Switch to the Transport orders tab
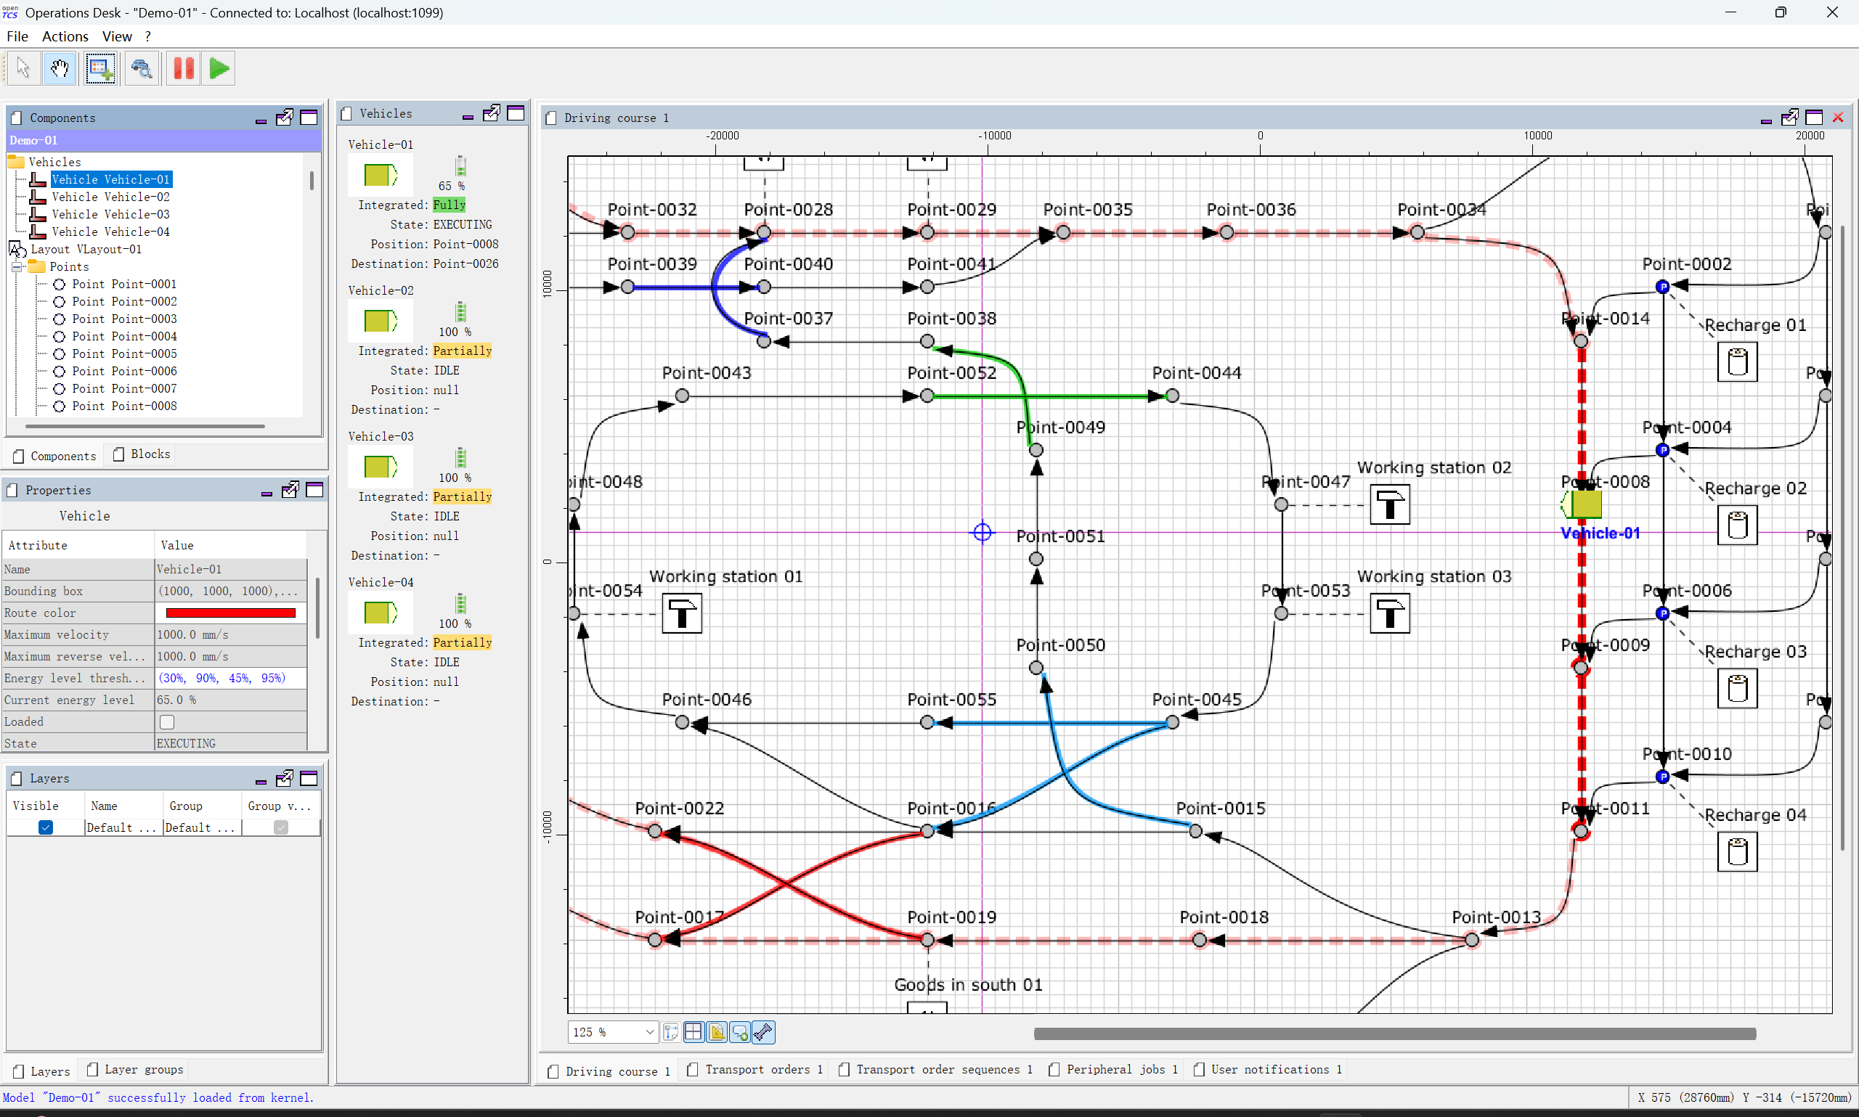 click(x=756, y=1070)
